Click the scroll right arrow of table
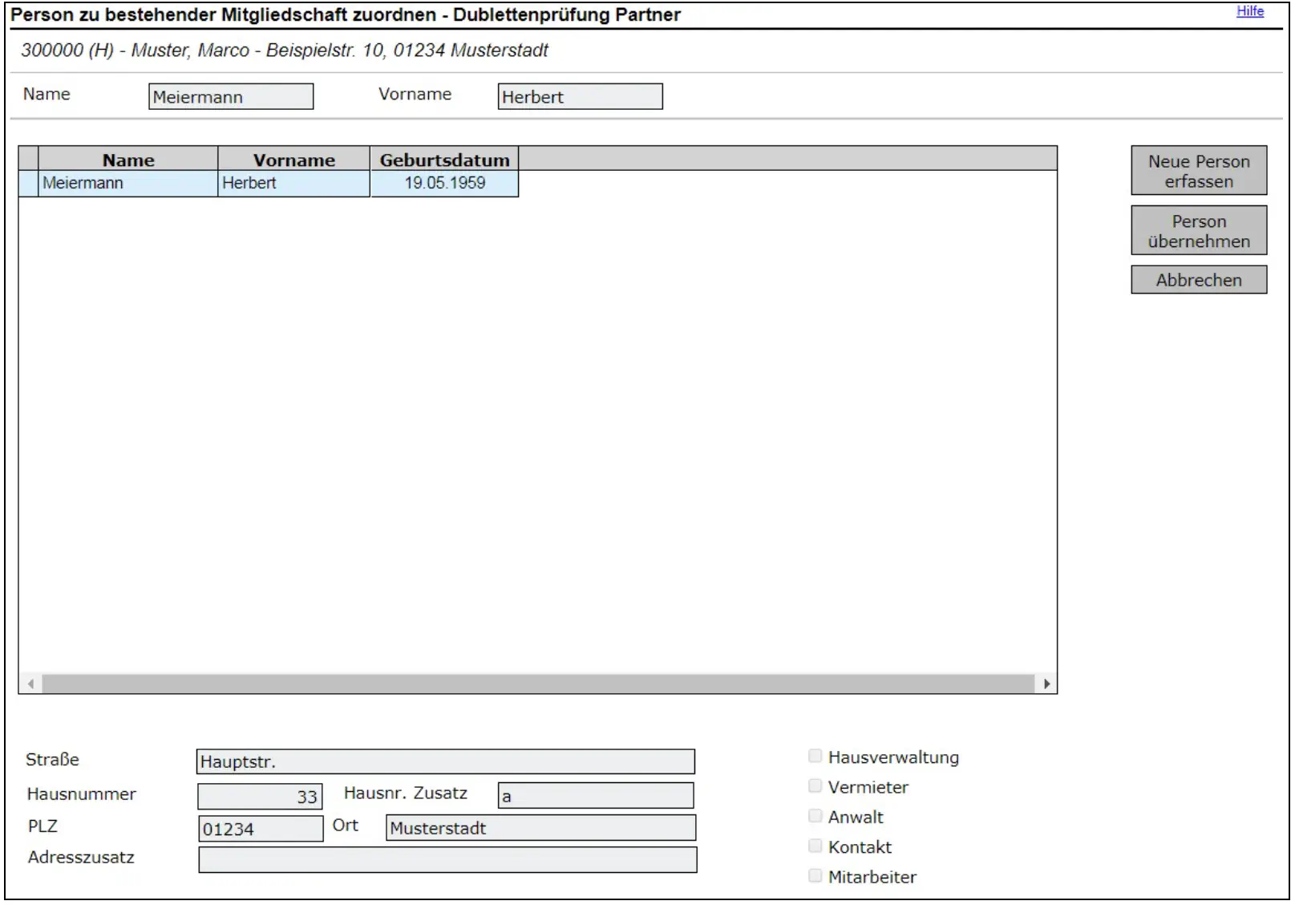The image size is (1291, 905). (x=1046, y=684)
